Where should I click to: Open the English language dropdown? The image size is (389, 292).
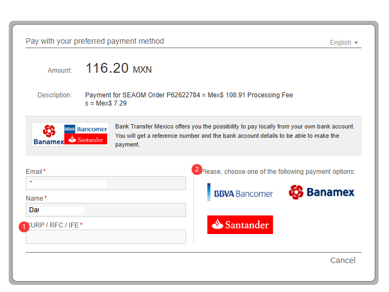344,43
